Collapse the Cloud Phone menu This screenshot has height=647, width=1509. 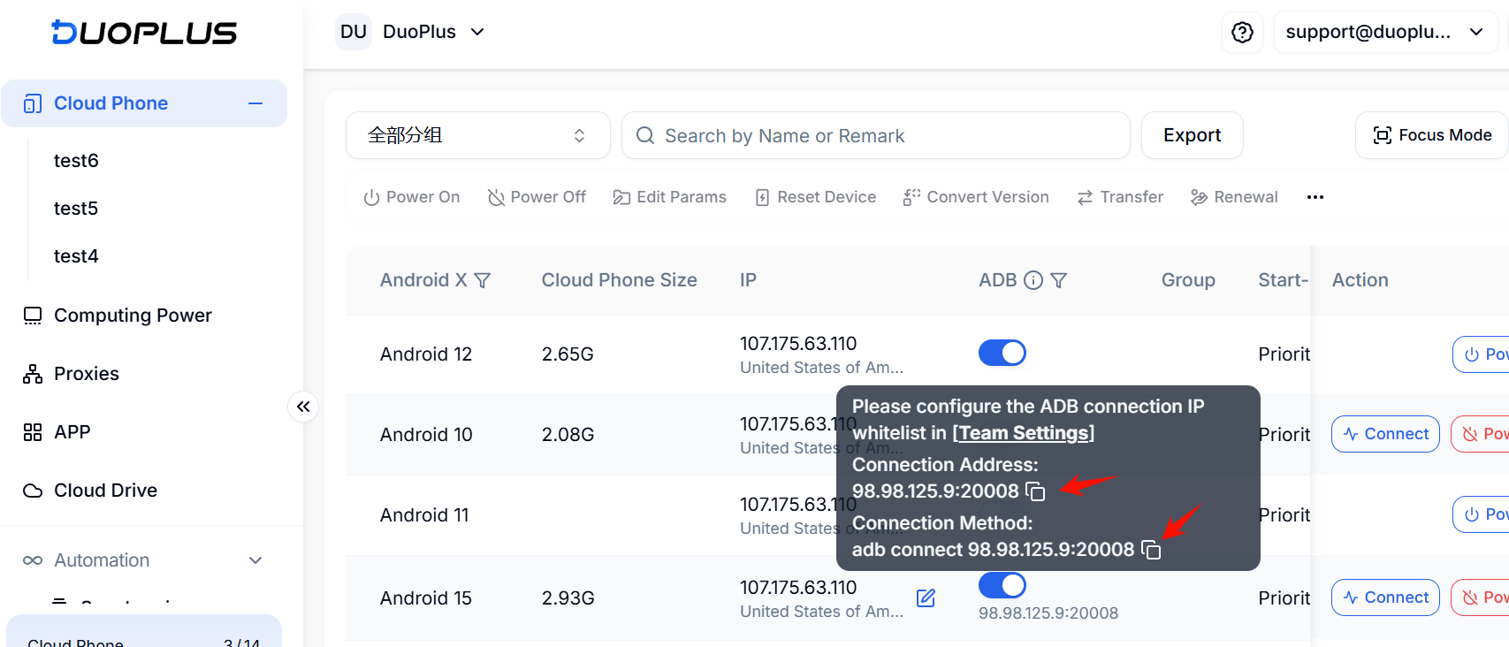coord(255,103)
